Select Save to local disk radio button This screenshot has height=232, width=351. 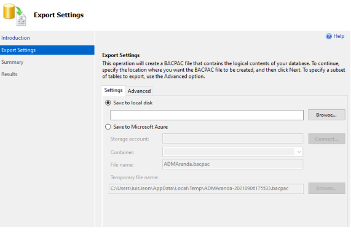108,103
